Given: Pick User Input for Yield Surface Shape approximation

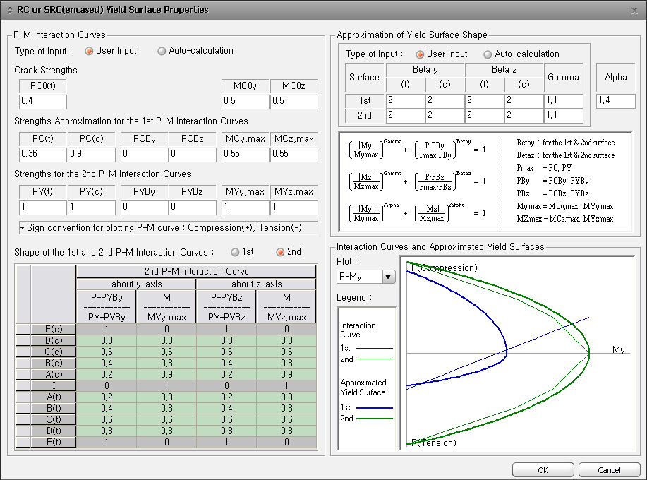Looking at the screenshot, I should click(x=421, y=54).
